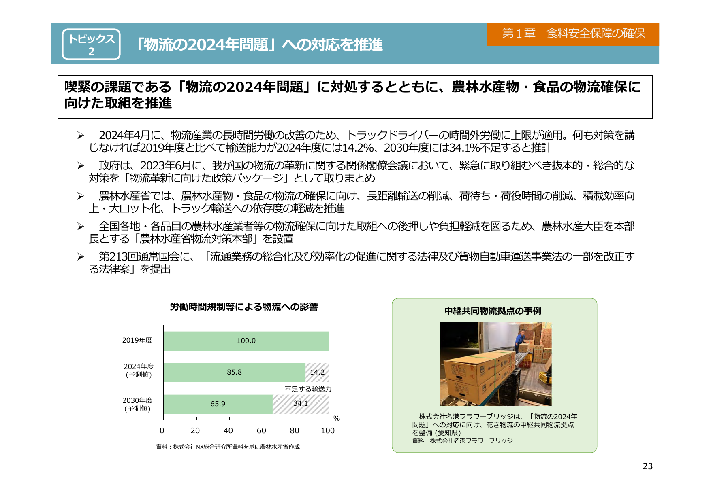Click the トピックス 2 badge
Viewport: 711px width, 502px height.
tap(91, 44)
